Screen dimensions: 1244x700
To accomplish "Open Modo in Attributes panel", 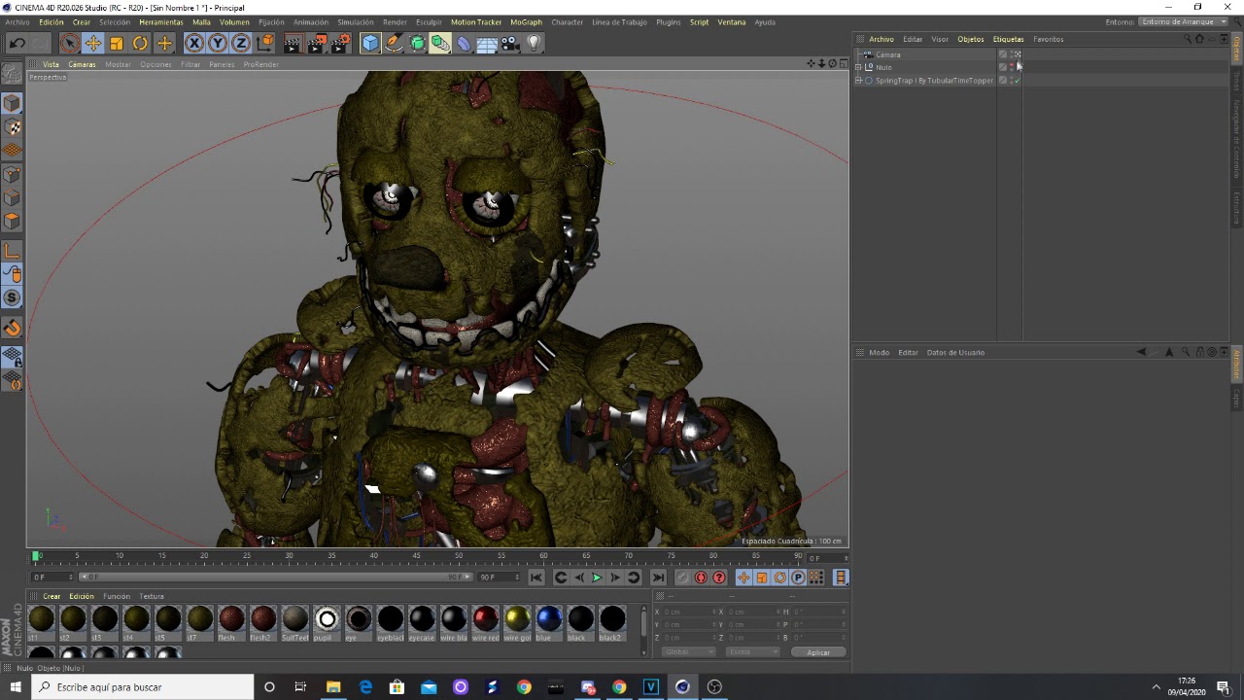I will click(x=879, y=352).
